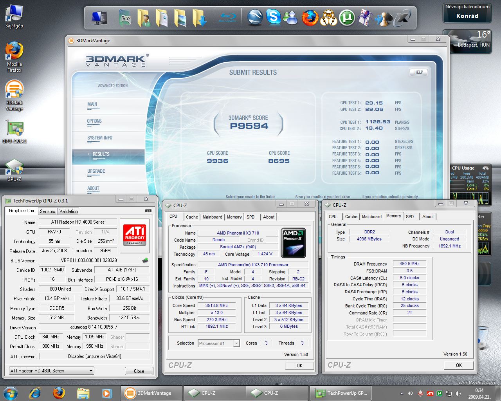Click the CPU score value 8695
Viewport: 501px width, 401px height.
pos(279,161)
